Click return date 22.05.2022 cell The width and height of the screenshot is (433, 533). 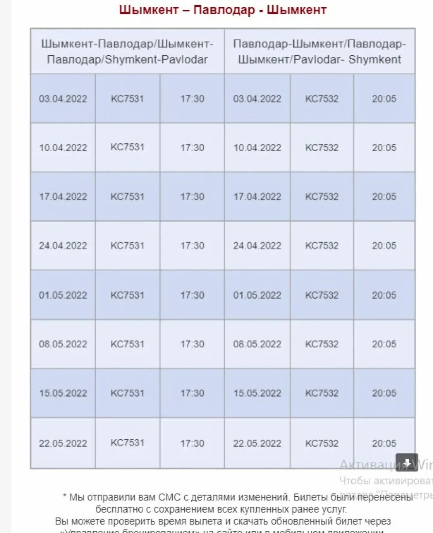click(257, 443)
